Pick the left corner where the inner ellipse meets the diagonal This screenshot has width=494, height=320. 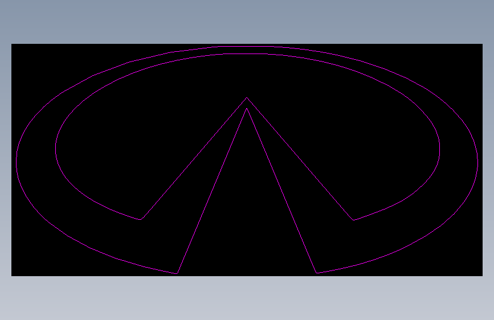(x=141, y=220)
